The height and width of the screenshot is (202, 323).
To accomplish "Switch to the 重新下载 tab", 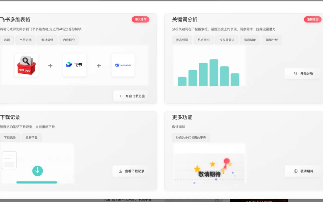I will (x=31, y=138).
